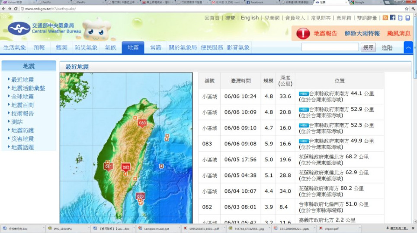Open the Chrome wrench settings menu
This screenshot has width=417, height=233.
[x=413, y=9]
